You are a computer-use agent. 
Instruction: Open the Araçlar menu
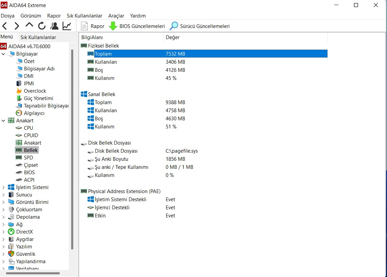point(116,16)
